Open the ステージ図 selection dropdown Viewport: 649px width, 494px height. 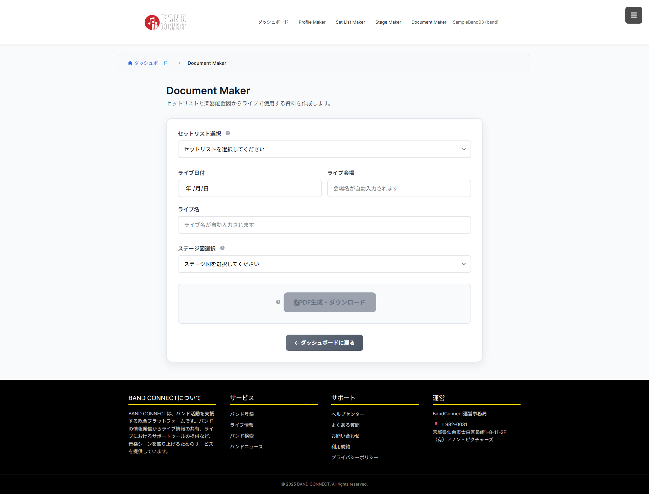click(x=324, y=264)
